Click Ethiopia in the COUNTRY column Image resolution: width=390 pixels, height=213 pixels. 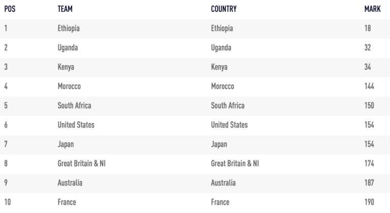[222, 28]
